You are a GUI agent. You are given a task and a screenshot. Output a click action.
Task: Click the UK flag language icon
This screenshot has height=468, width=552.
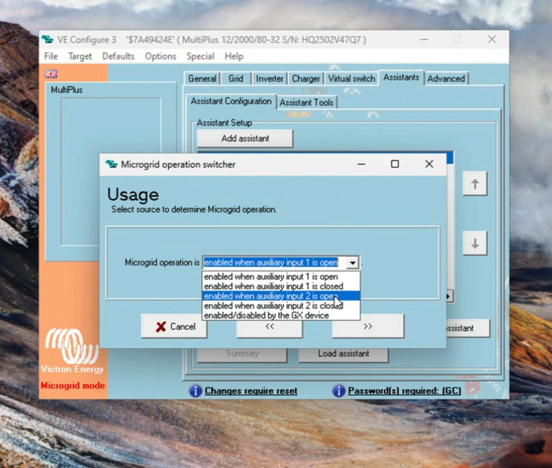(x=51, y=74)
